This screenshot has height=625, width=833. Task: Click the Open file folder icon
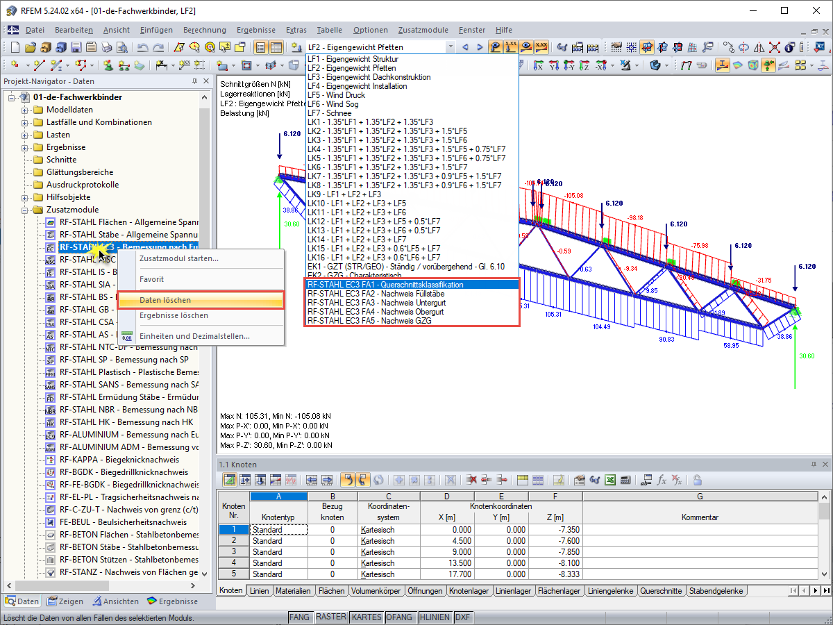pos(31,48)
